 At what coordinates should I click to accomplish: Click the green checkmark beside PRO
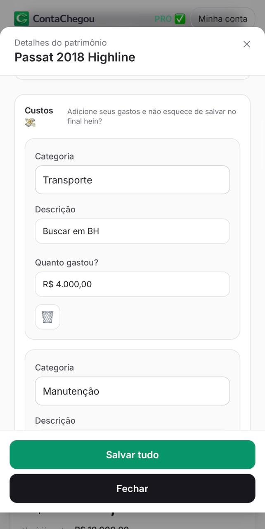click(180, 19)
